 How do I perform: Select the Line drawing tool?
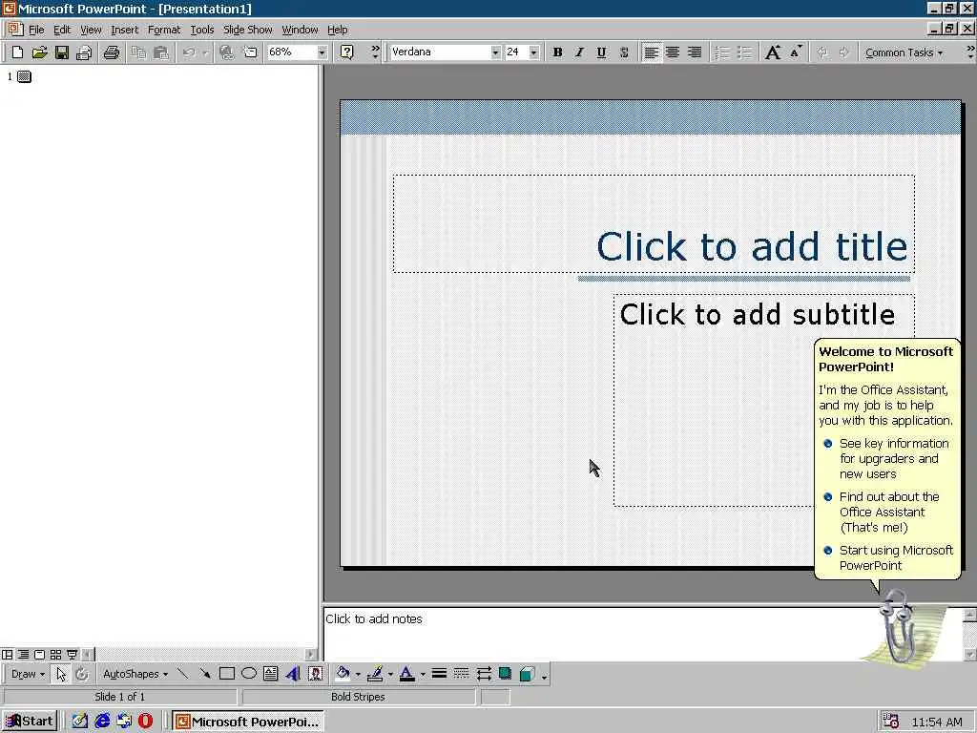tap(182, 674)
